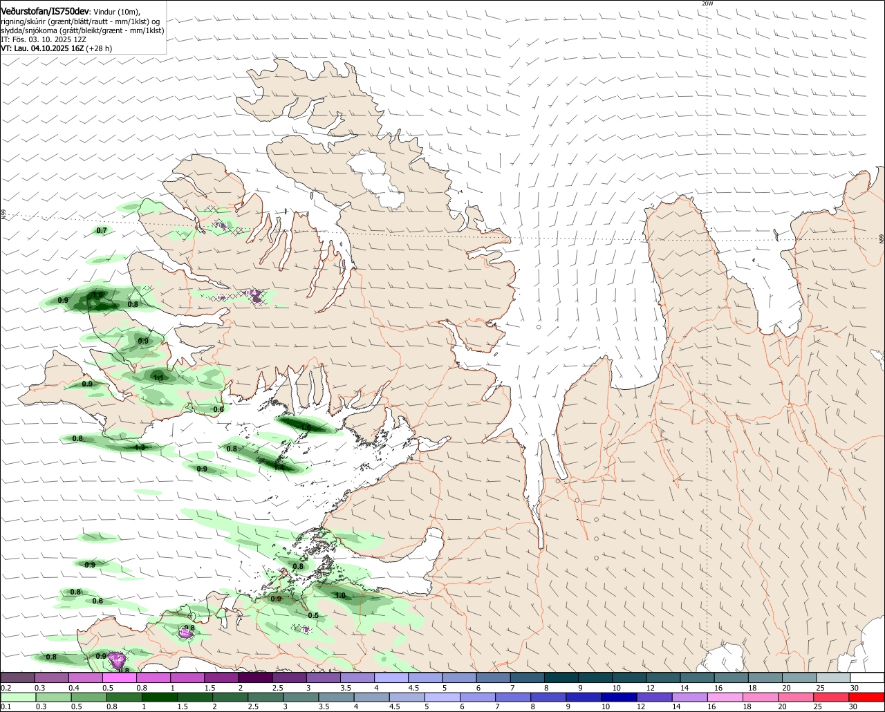This screenshot has height=712, width=885.
Task: Select upper legend swatch between 0.2 and 0.3
Action: tap(17, 677)
